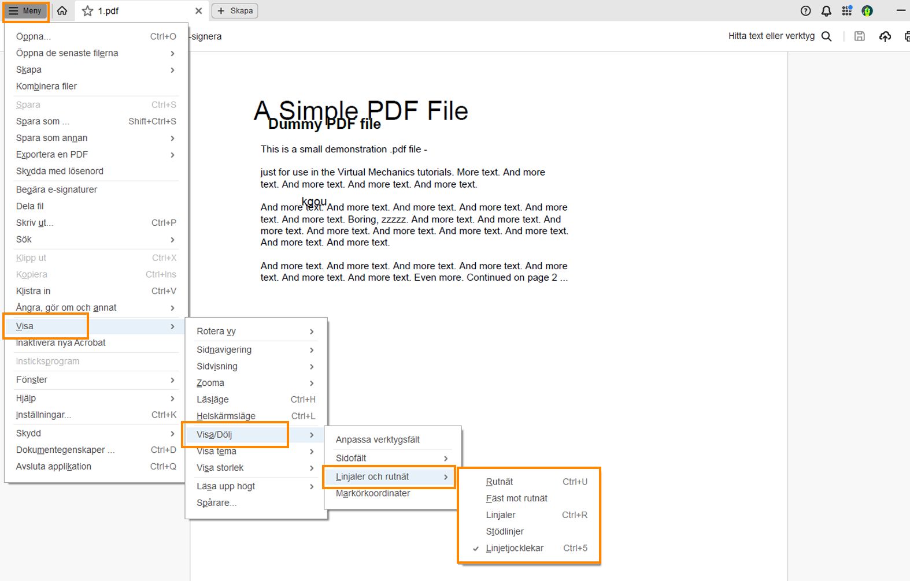Select Spårare...
This screenshot has height=581, width=910.
pyautogui.click(x=256, y=503)
